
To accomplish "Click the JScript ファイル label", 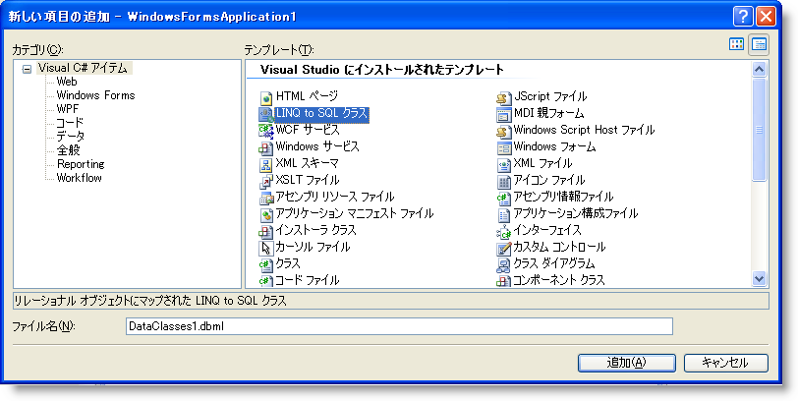I will pyautogui.click(x=550, y=96).
